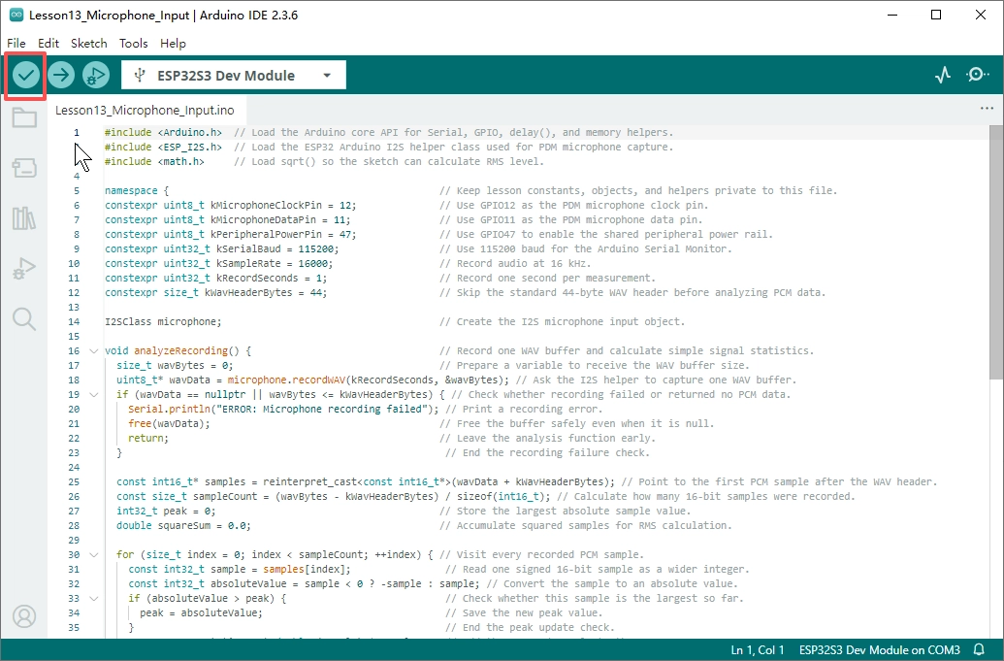This screenshot has width=1004, height=661.
Task: Click the I2SClass microphone; line
Action: 163,321
